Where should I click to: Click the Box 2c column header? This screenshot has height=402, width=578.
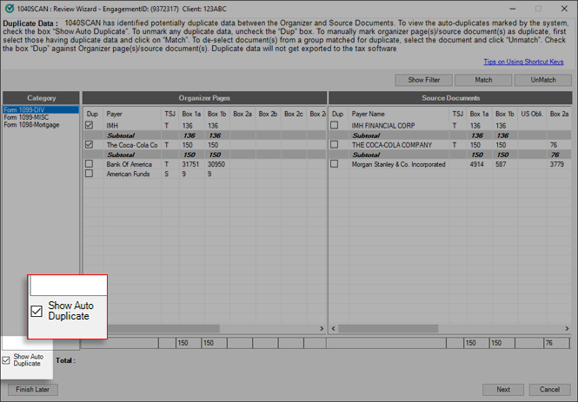click(x=294, y=114)
